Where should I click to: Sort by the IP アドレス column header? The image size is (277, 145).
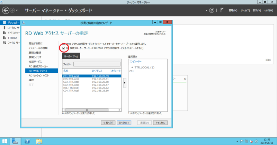coord(97,71)
